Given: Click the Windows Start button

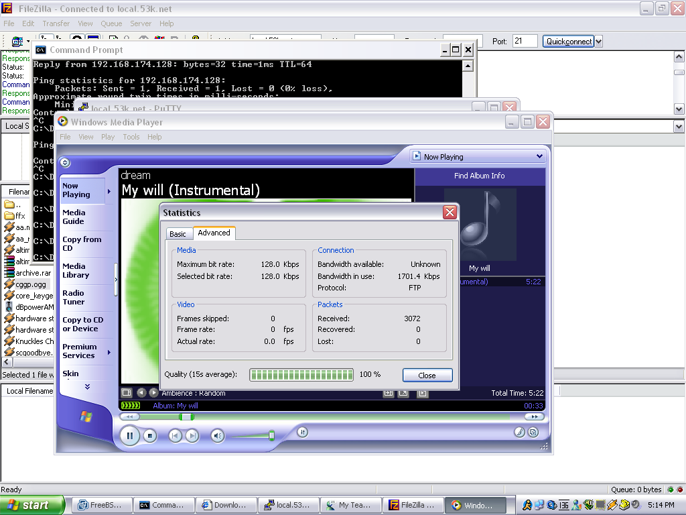Looking at the screenshot, I should click(32, 505).
